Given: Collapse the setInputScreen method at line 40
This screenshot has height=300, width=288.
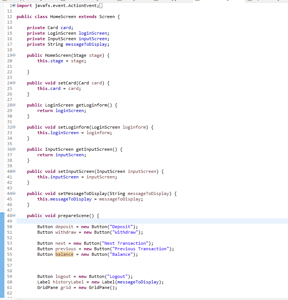Looking at the screenshot, I should 14,171.
